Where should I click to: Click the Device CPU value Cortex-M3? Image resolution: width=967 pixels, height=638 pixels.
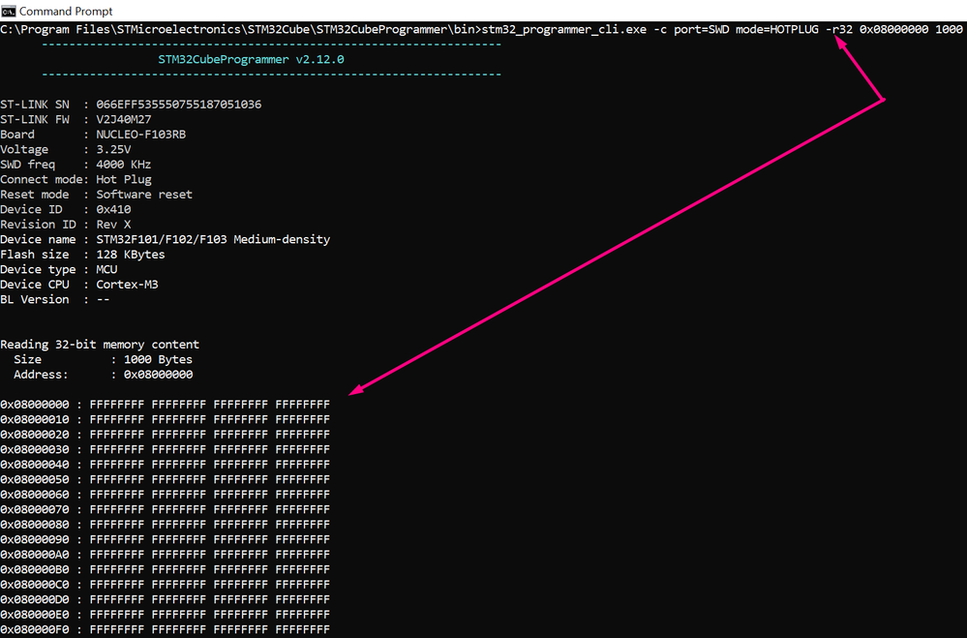[x=127, y=284]
